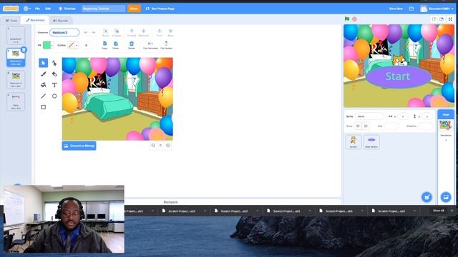Click Flip Horizontal icon
Screen dimensions: 458x257
coord(150,45)
